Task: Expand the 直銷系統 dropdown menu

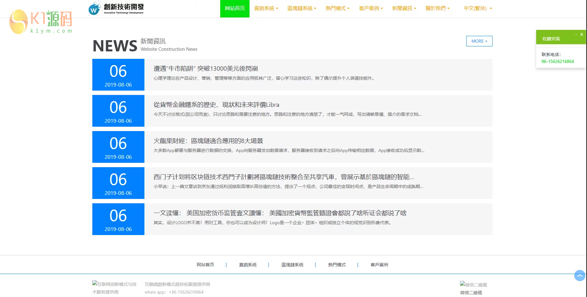Action: pos(266,9)
